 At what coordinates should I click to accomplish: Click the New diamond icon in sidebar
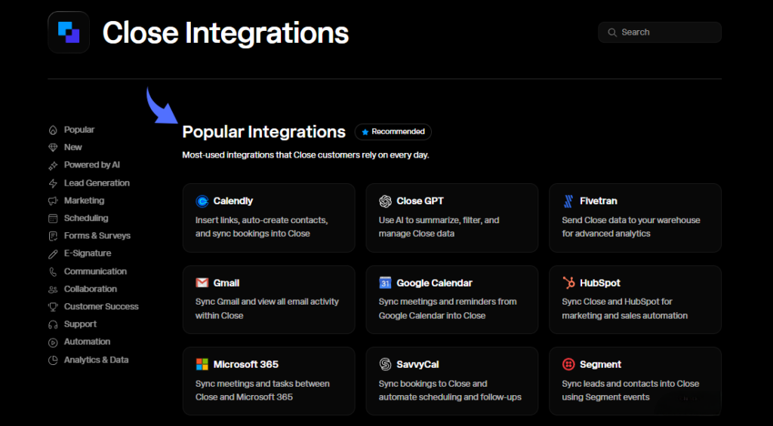[53, 148]
